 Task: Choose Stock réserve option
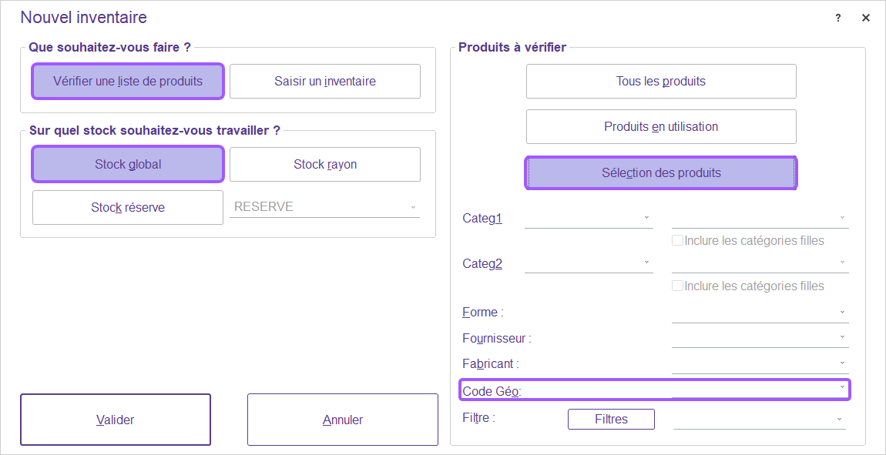[128, 208]
